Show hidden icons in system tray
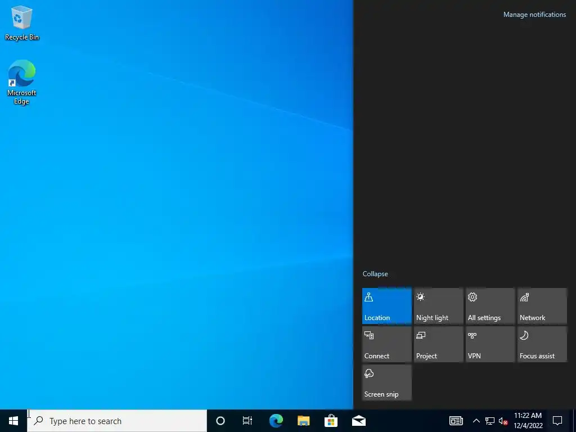The image size is (576, 432). click(476, 421)
